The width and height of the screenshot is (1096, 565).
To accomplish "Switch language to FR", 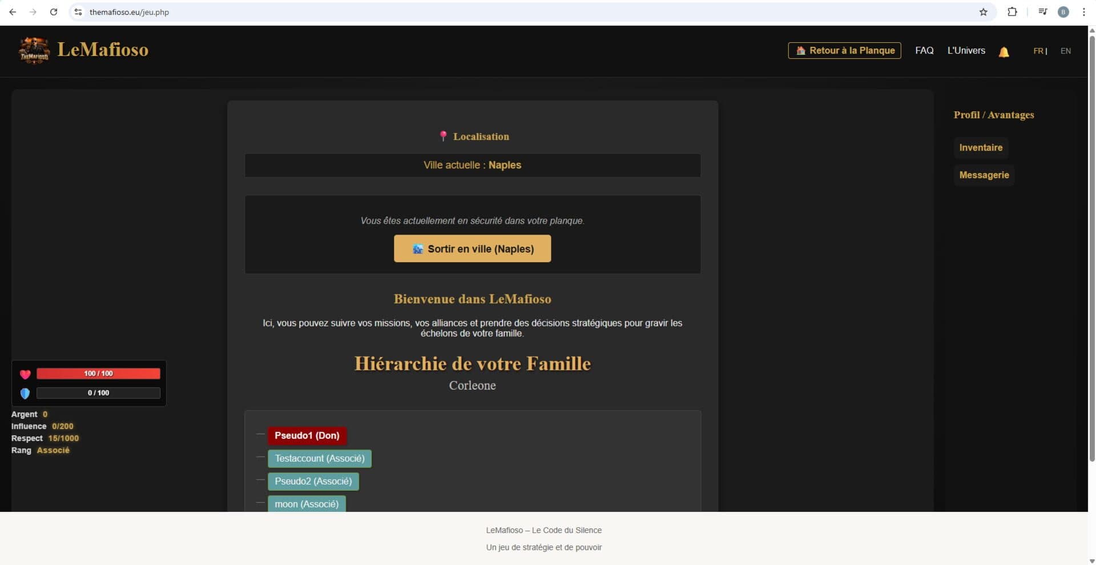I will [1038, 51].
